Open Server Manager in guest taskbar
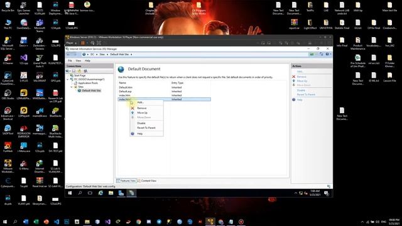The height and width of the screenshot is (226, 402). [x=121, y=193]
